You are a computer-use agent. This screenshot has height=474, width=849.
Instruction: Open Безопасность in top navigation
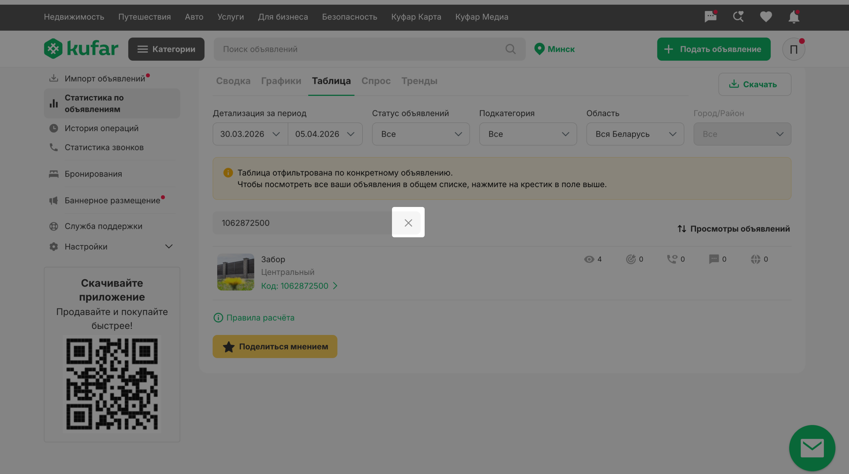pos(349,17)
